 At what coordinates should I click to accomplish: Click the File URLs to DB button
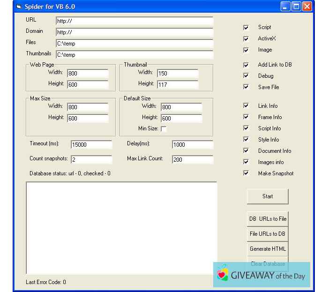pos(268,234)
